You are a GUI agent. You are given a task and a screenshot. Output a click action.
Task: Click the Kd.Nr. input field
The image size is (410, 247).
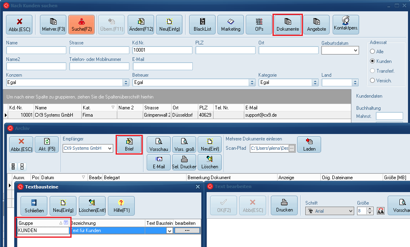(163, 50)
